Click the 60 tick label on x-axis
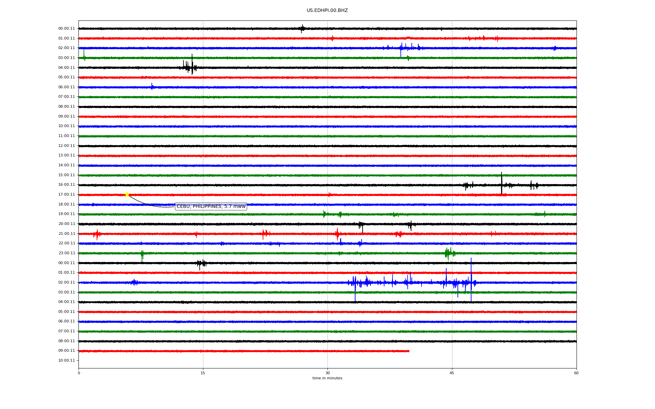The height and width of the screenshot is (409, 655). pos(576,373)
